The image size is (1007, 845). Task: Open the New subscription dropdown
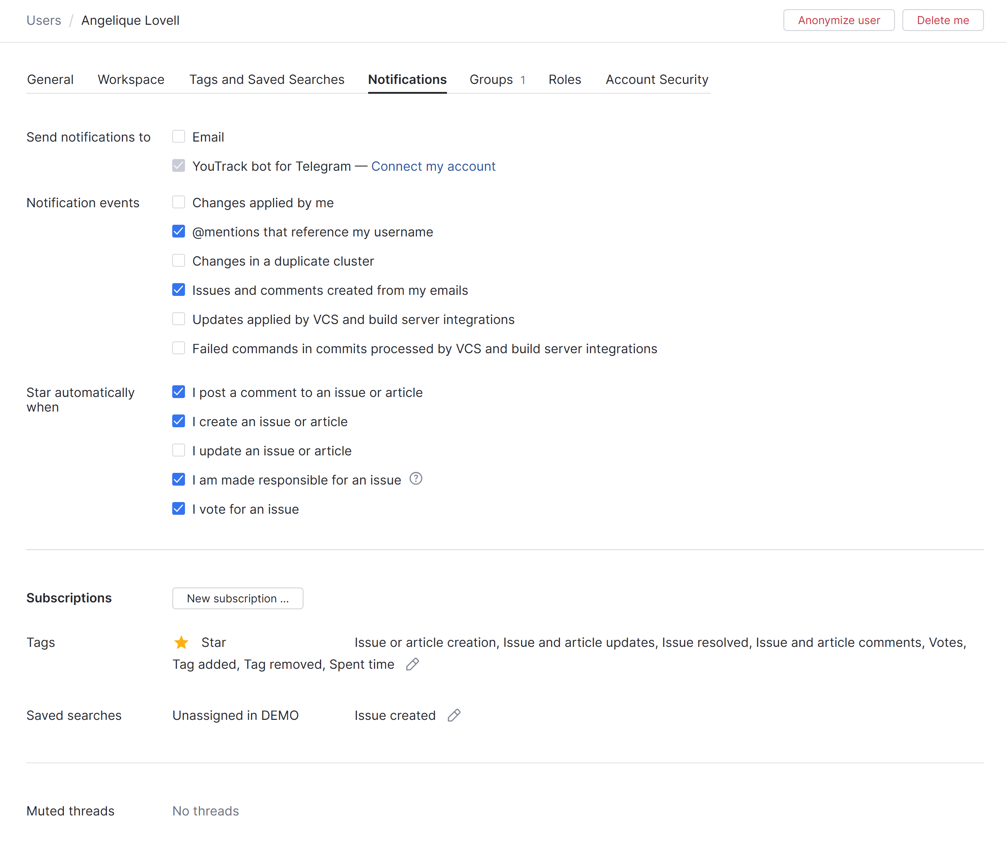click(x=238, y=598)
